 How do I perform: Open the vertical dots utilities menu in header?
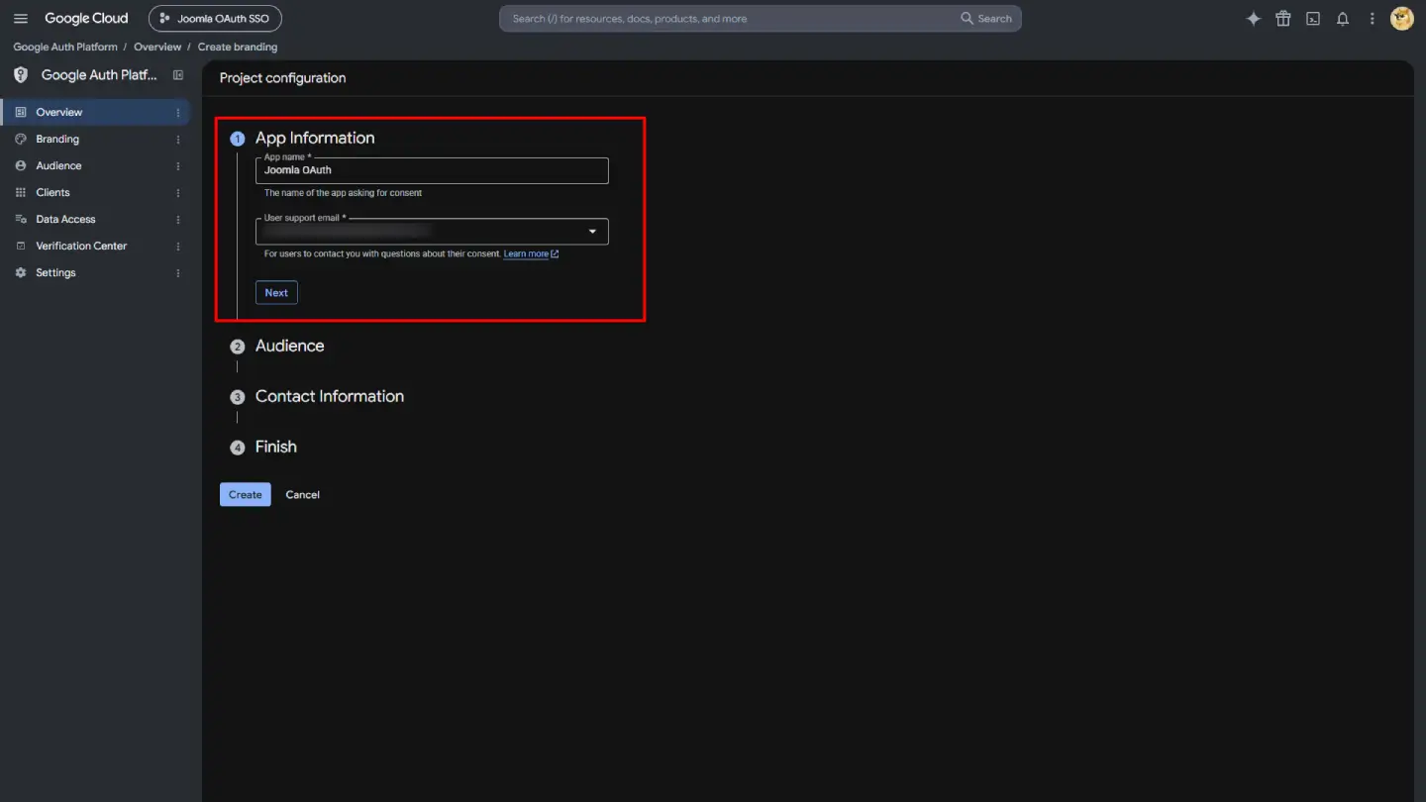pos(1373,19)
